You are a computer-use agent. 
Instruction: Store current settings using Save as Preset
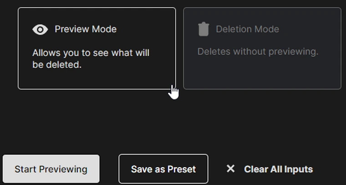pos(163,169)
